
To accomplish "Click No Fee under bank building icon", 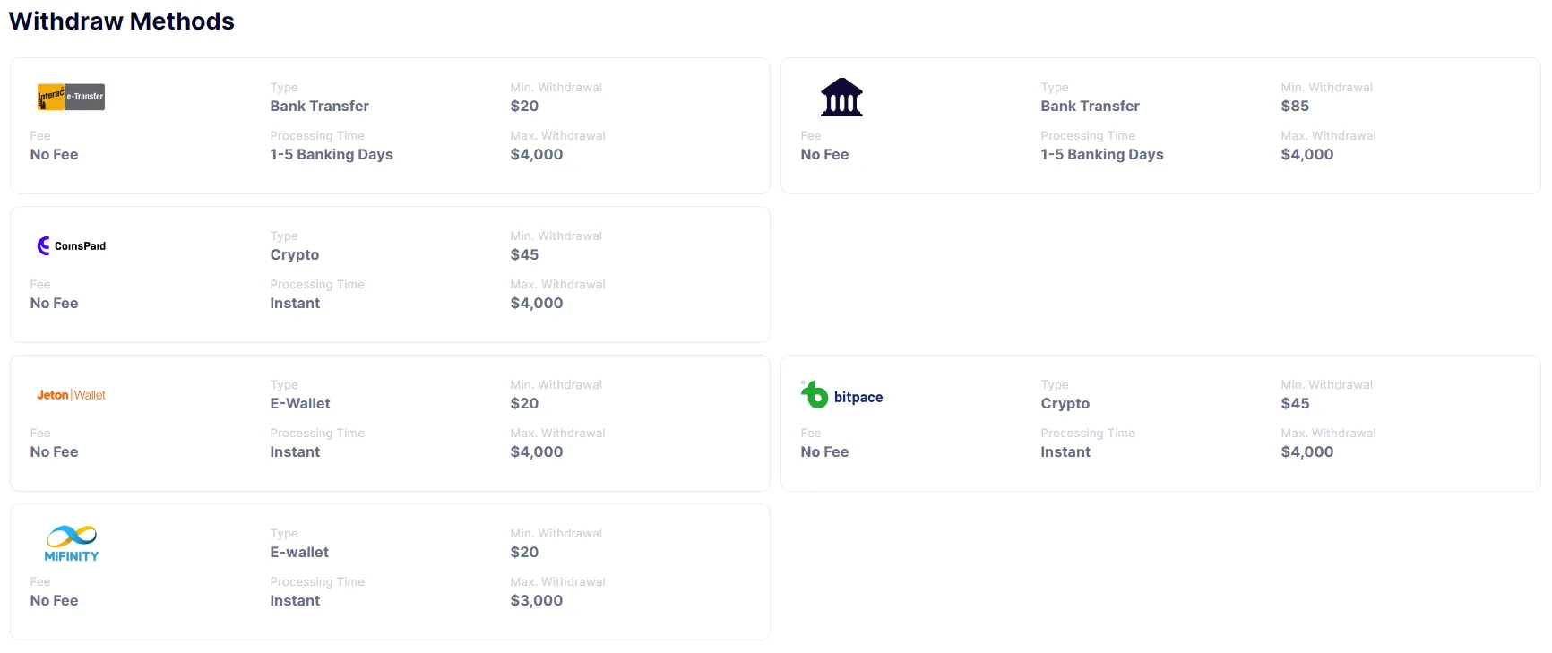I will tap(824, 154).
